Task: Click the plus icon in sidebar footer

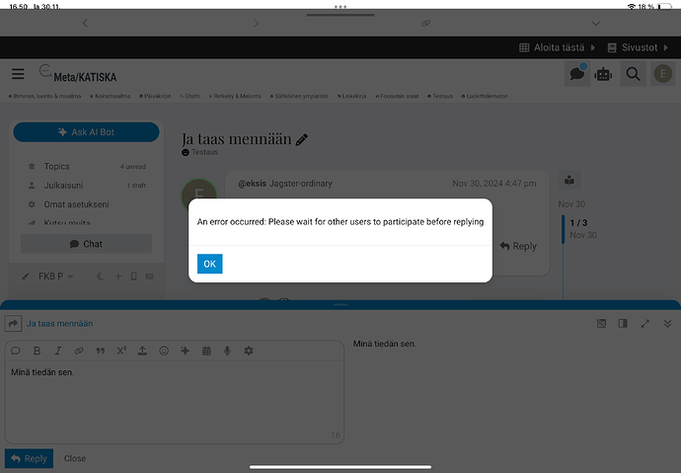Action: pyautogui.click(x=117, y=276)
